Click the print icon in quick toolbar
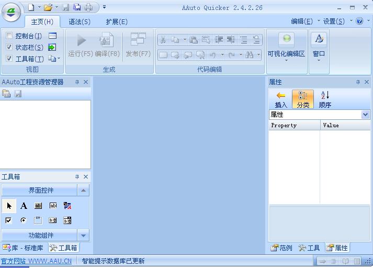Viewport: 373px width, 268px height. [89, 8]
